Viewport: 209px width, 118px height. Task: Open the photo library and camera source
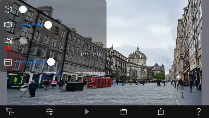pos(10,112)
